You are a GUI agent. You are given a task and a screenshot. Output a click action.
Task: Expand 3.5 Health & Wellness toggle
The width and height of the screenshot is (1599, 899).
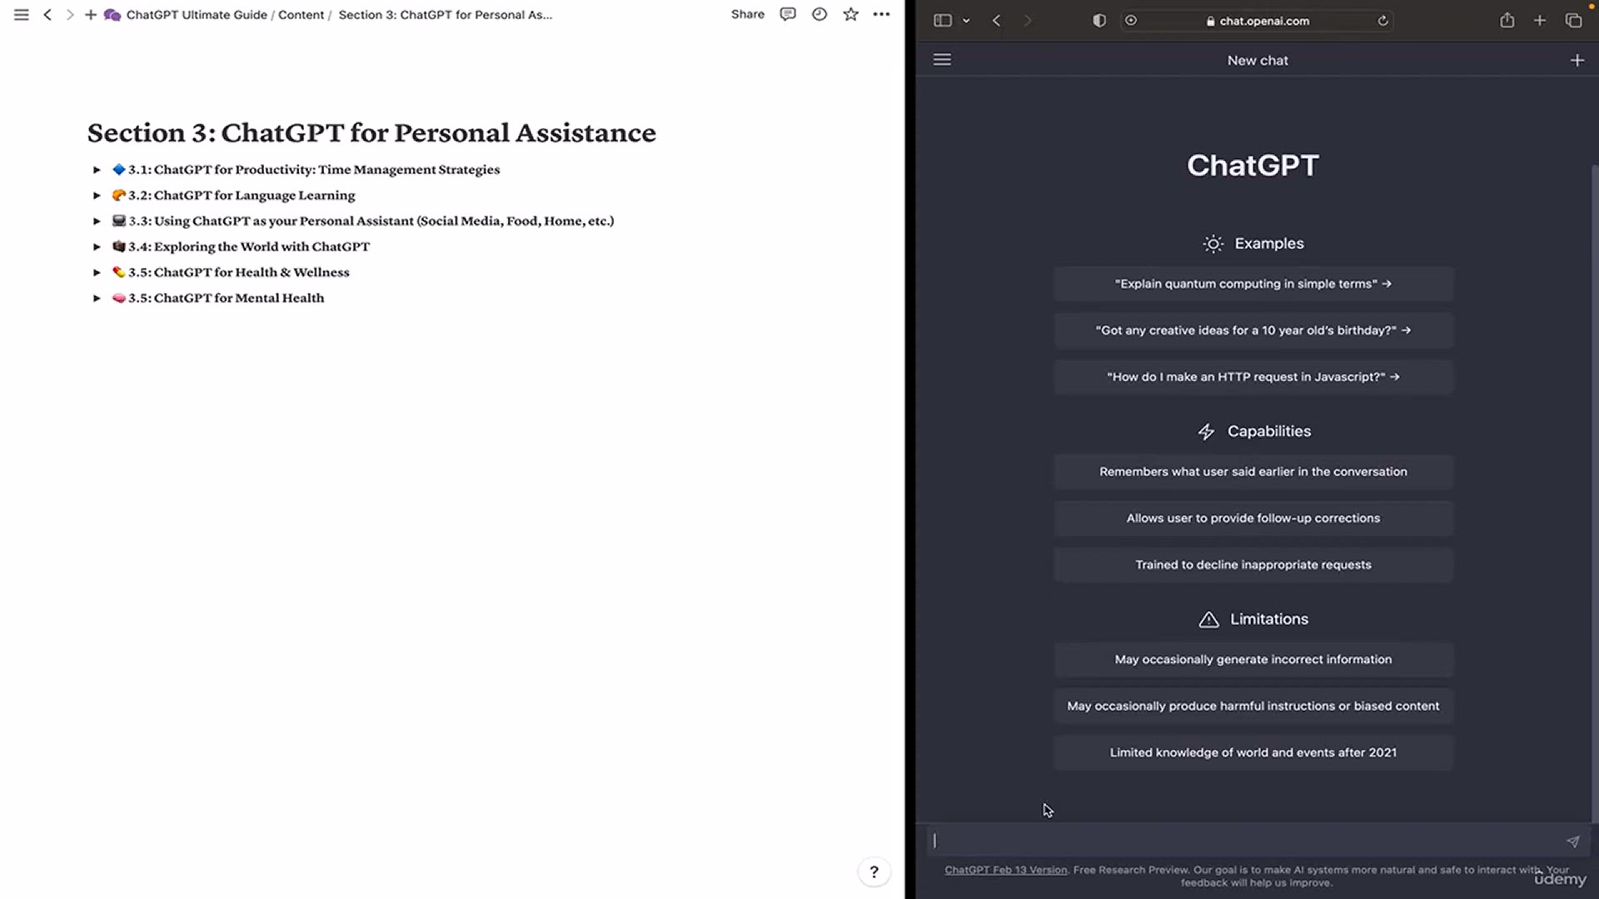97,272
